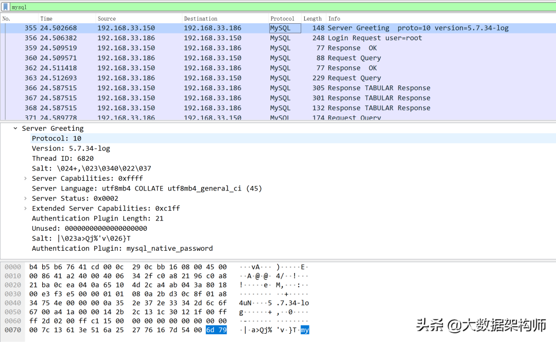Click time 24.502668 of packet 355
Image resolution: width=556 pixels, height=342 pixels.
59,28
